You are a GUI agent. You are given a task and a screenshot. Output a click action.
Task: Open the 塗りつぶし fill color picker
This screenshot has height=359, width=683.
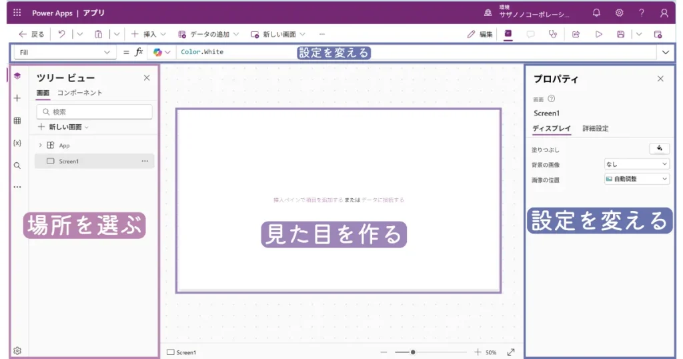pos(659,149)
